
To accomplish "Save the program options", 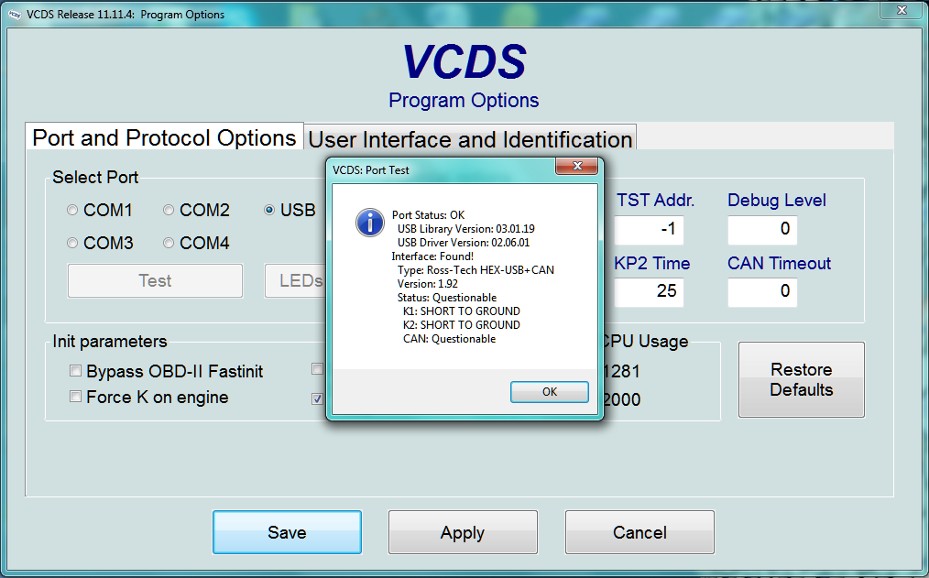I will pyautogui.click(x=287, y=532).
